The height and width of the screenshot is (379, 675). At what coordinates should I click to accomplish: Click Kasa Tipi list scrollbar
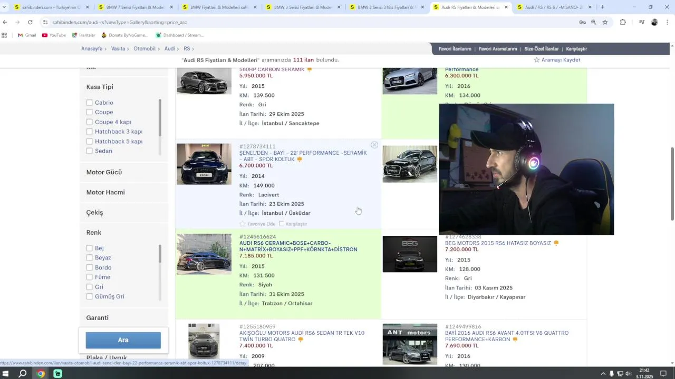[160, 117]
